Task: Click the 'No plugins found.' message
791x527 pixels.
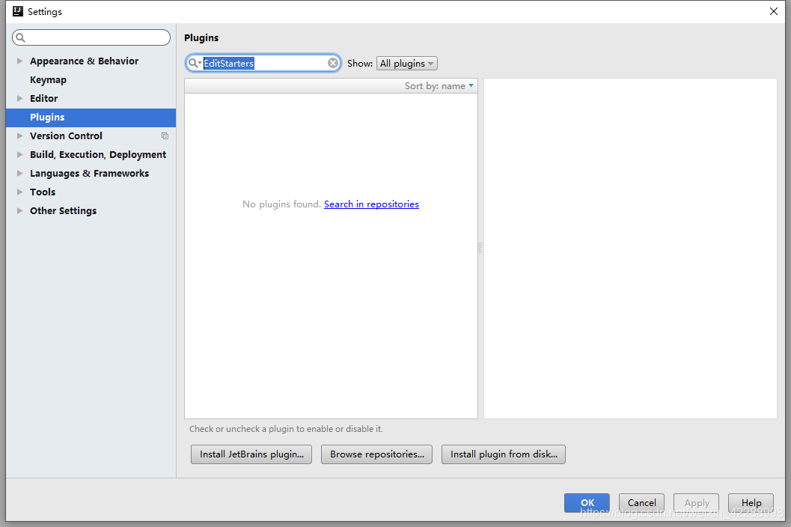Action: pos(281,204)
